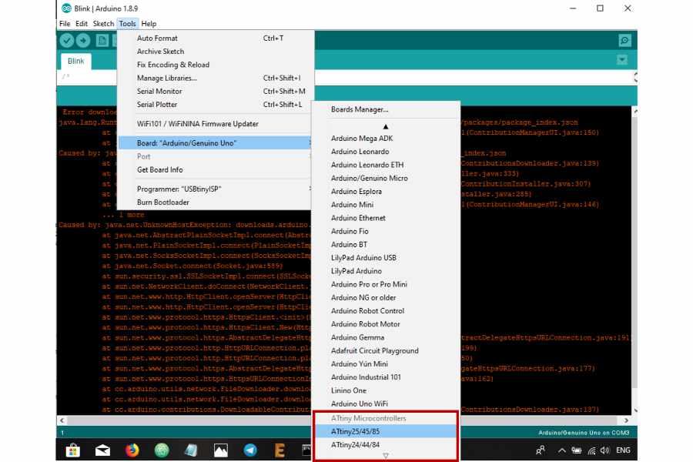This screenshot has height=462, width=693.
Task: Click the Tools menu
Action: [127, 23]
